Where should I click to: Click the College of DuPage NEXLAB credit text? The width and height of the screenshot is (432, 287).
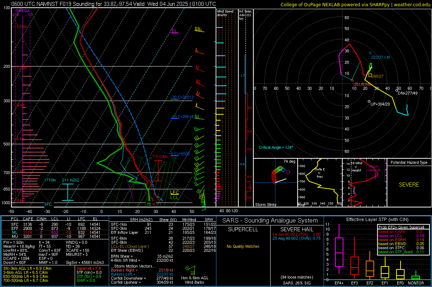click(x=355, y=4)
